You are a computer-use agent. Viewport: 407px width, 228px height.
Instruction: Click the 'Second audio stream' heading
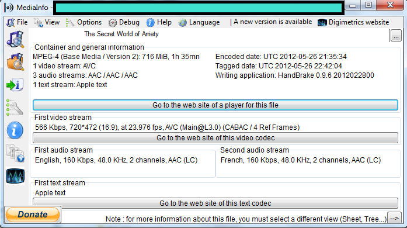[x=255, y=150]
